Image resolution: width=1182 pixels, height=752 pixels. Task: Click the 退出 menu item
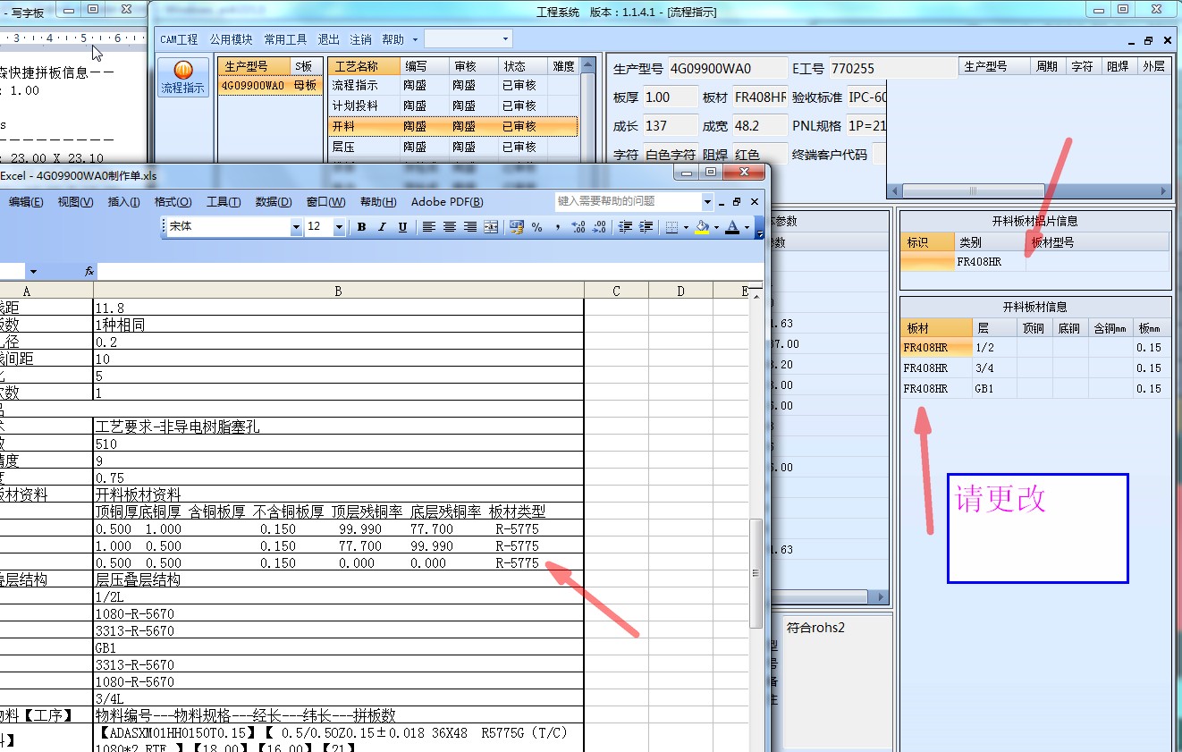pos(328,39)
